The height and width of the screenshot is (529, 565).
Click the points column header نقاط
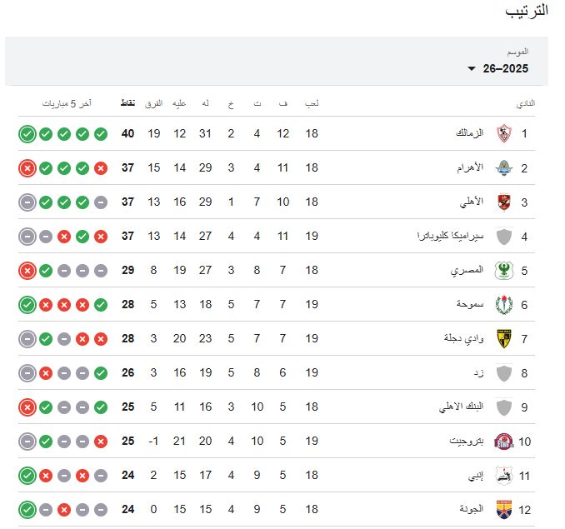point(128,103)
